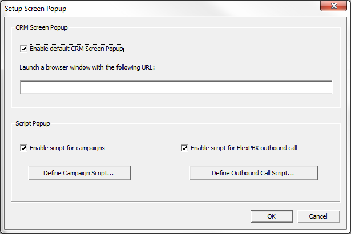Click the "Enable script for campaigns" label text
The height and width of the screenshot is (234, 351).
pyautogui.click(x=67, y=148)
